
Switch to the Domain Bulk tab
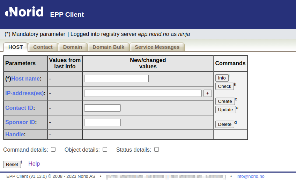coord(108,47)
